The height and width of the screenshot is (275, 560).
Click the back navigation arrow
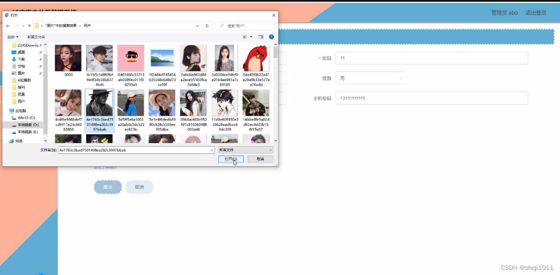pyautogui.click(x=8, y=25)
